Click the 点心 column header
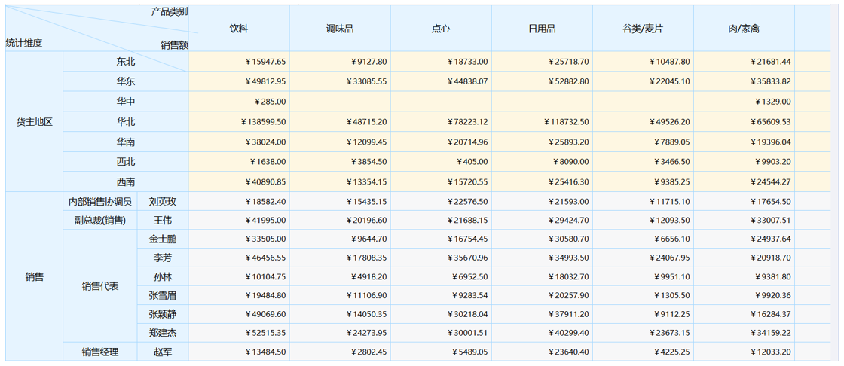The height and width of the screenshot is (366, 844). click(x=441, y=29)
